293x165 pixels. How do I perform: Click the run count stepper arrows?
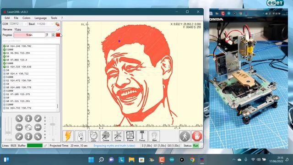pyautogui.click(x=53, y=35)
